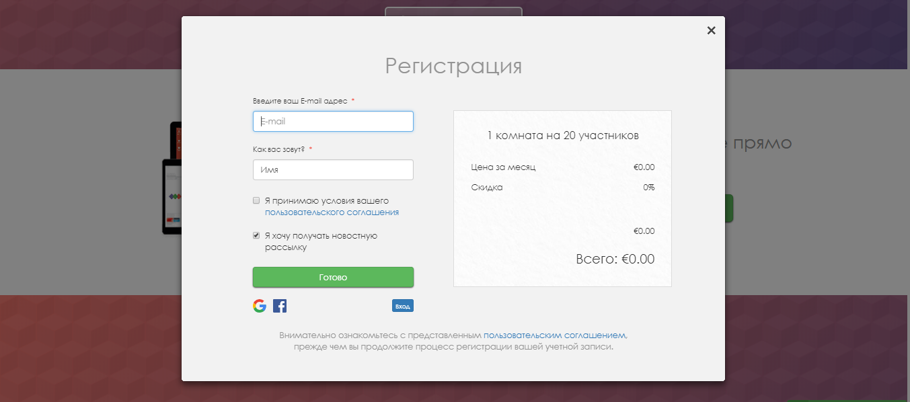
Task: Click the Имя name input field
Action: [333, 170]
